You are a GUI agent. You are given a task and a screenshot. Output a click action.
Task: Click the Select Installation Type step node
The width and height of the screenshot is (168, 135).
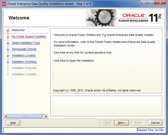point(8,43)
